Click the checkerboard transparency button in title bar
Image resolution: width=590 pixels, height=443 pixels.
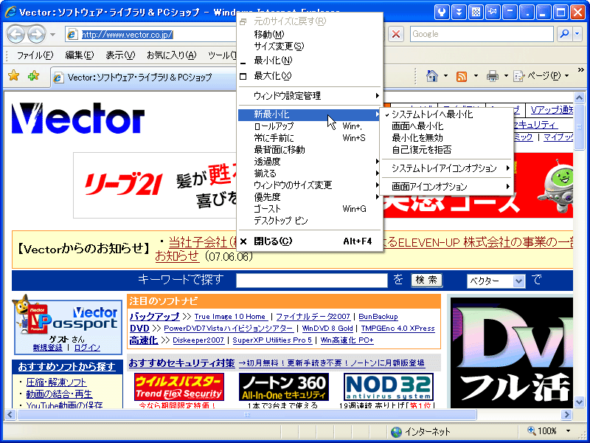point(476,12)
